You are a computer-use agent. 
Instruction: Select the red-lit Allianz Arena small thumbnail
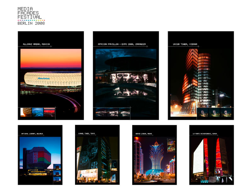[49, 112]
